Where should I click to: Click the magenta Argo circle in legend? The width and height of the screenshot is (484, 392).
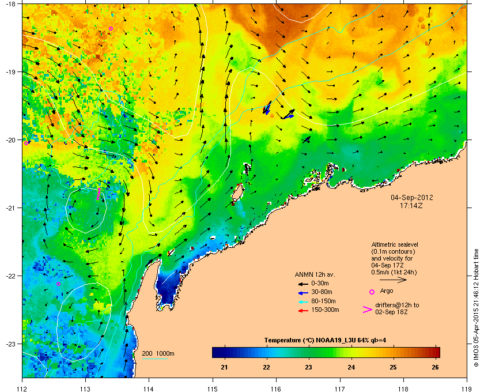click(372, 292)
